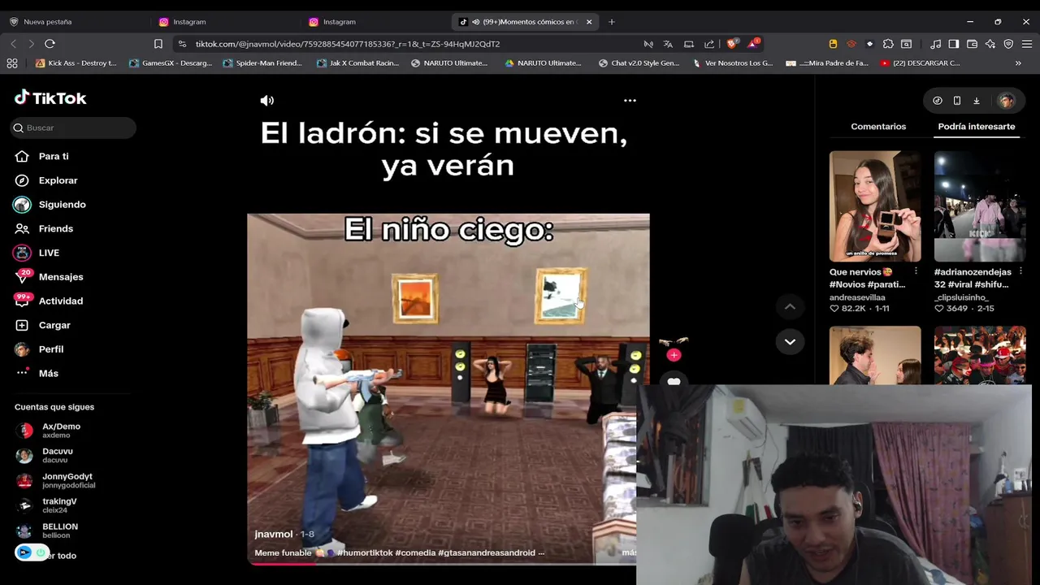Screen dimensions: 1040x585
Task: Open followed account trakingV
Action: (48, 506)
